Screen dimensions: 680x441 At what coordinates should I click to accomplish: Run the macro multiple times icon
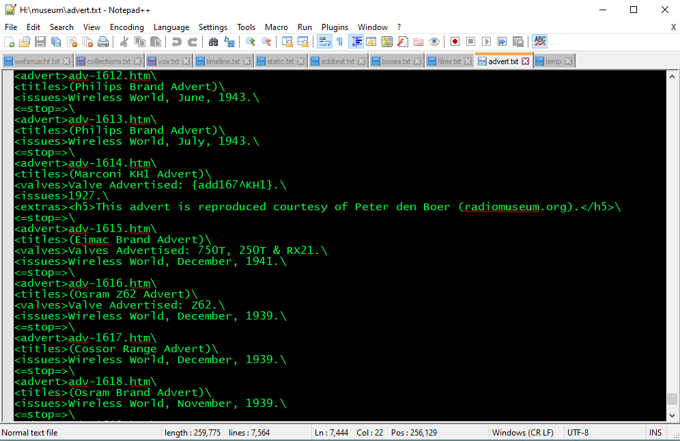coord(502,42)
